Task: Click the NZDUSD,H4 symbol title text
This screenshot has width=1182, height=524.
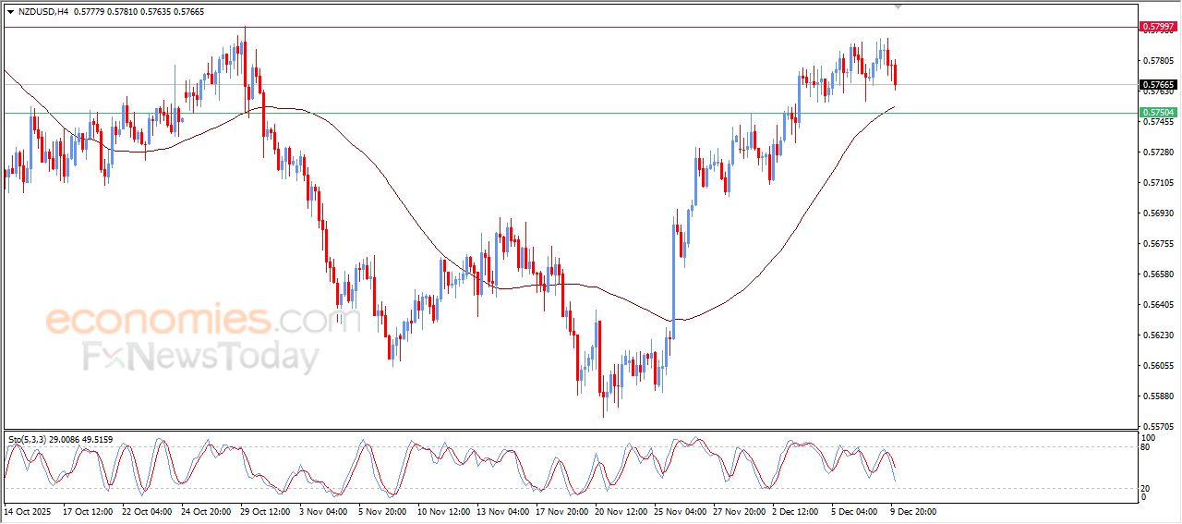Action: click(x=42, y=12)
